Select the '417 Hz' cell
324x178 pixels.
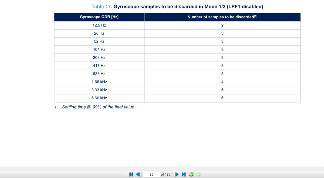tap(99, 66)
